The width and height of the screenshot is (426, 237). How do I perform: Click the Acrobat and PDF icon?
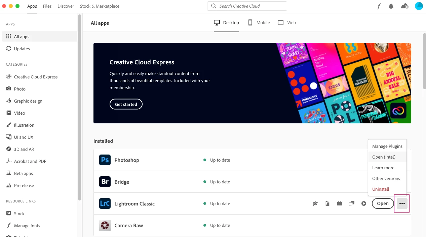(9, 161)
